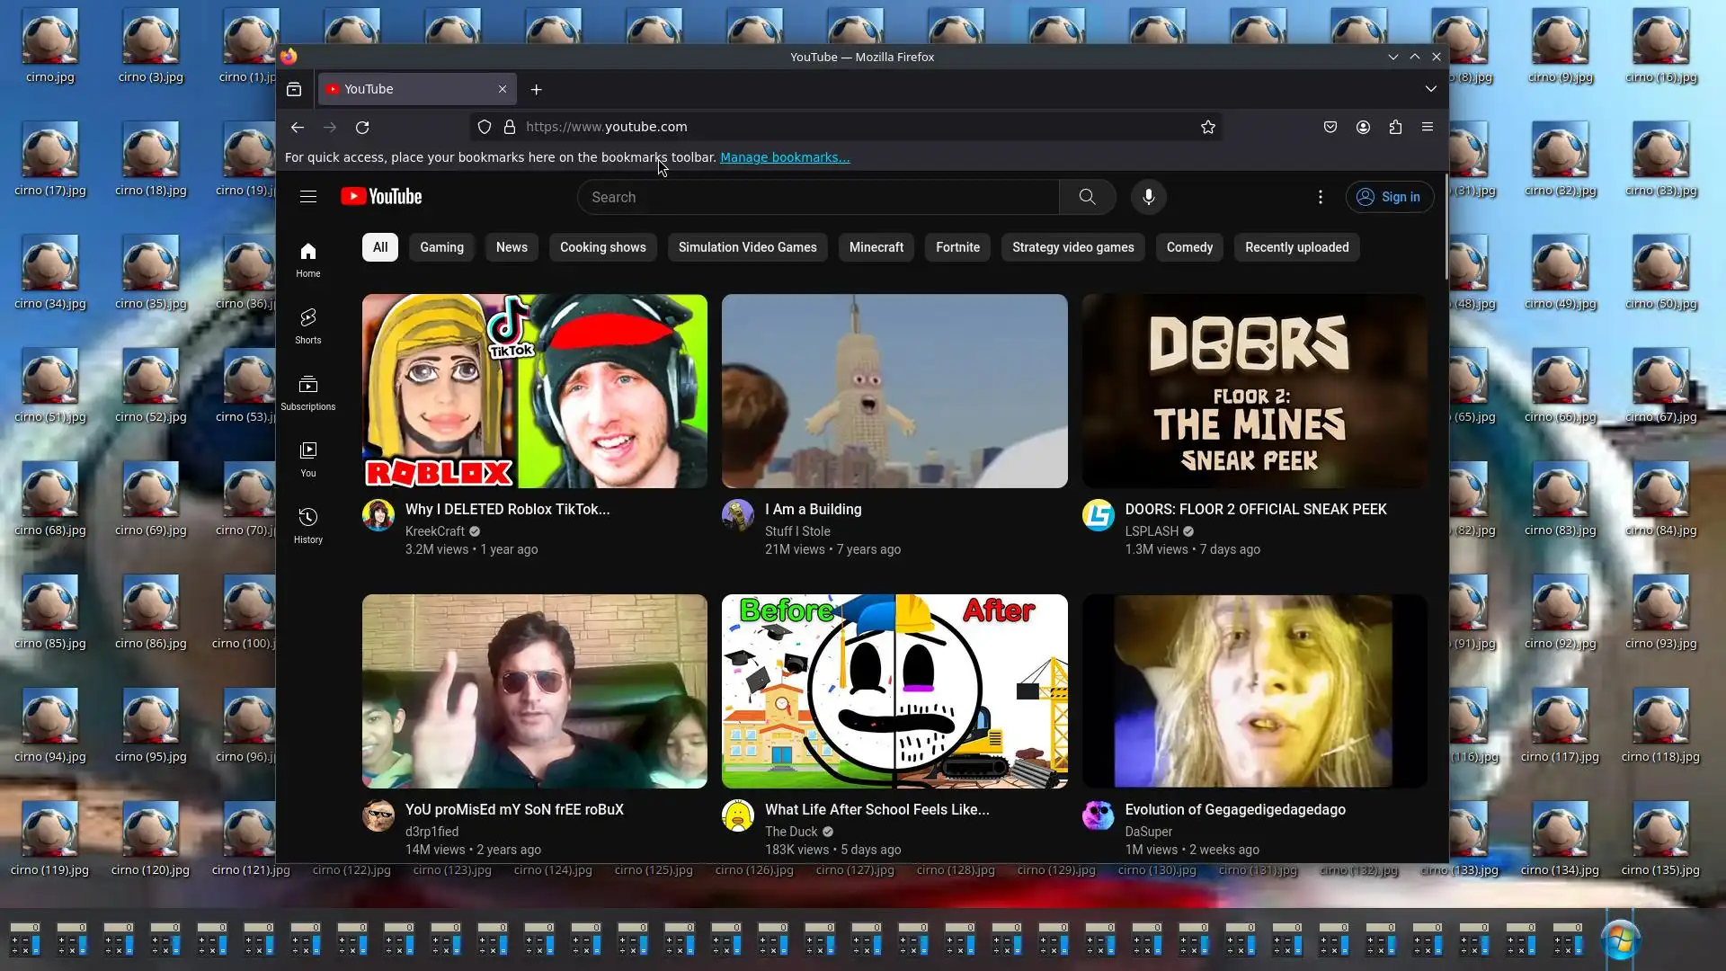
Task: Bookmark this page with star icon
Action: pos(1208,127)
